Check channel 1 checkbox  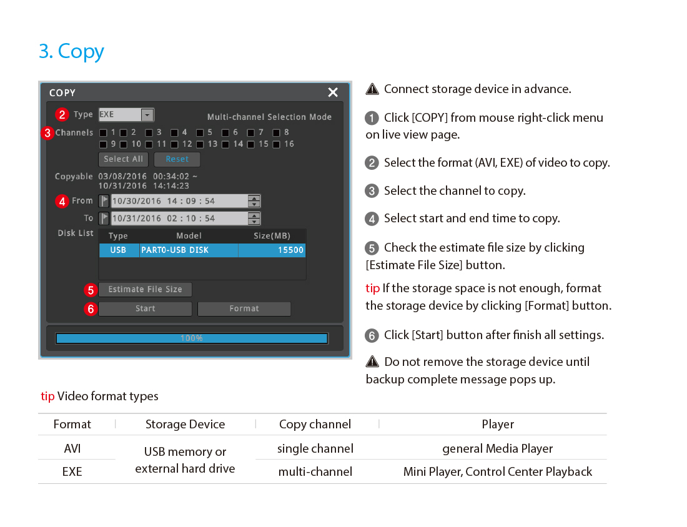tap(104, 133)
